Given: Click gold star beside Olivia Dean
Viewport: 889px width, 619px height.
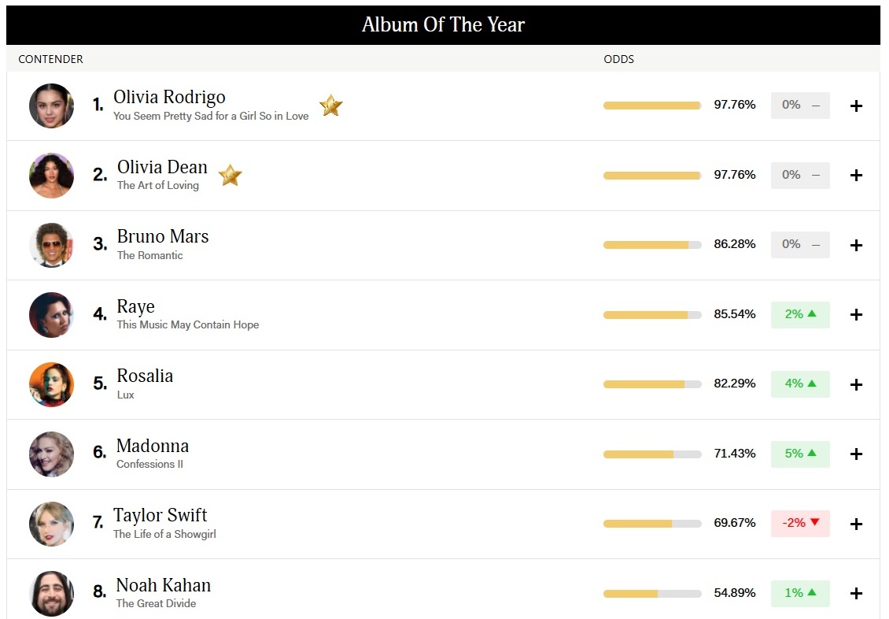Looking at the screenshot, I should pos(231,175).
